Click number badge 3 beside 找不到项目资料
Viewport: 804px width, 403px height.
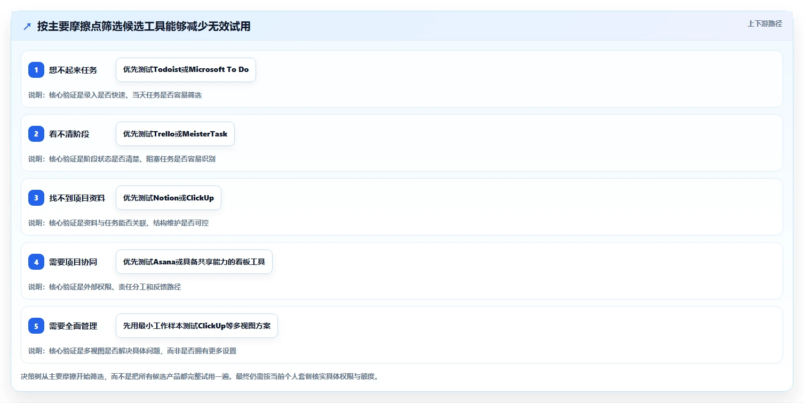[x=36, y=198]
